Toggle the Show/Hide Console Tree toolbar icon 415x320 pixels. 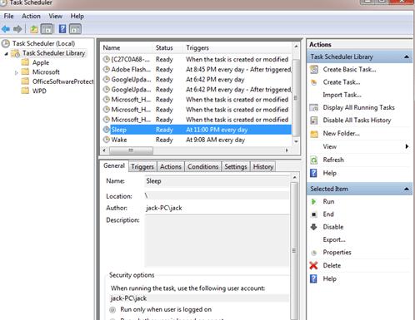(47, 29)
